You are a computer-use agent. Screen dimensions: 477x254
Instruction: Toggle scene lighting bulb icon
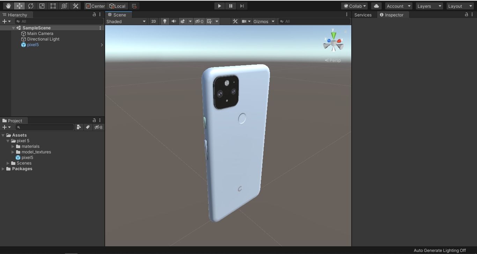coord(164,21)
